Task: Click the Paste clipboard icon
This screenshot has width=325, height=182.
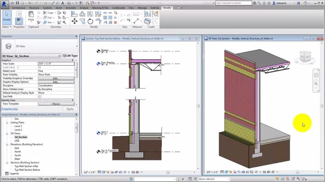Action: click(x=31, y=16)
